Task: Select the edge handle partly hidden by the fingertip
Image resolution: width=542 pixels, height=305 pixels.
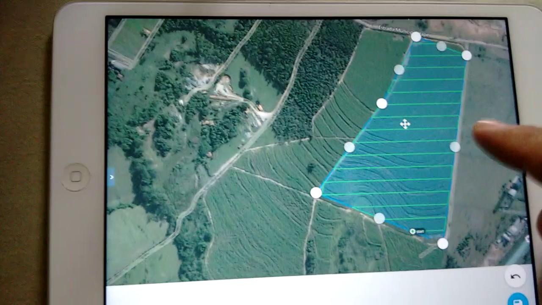Action: (455, 147)
